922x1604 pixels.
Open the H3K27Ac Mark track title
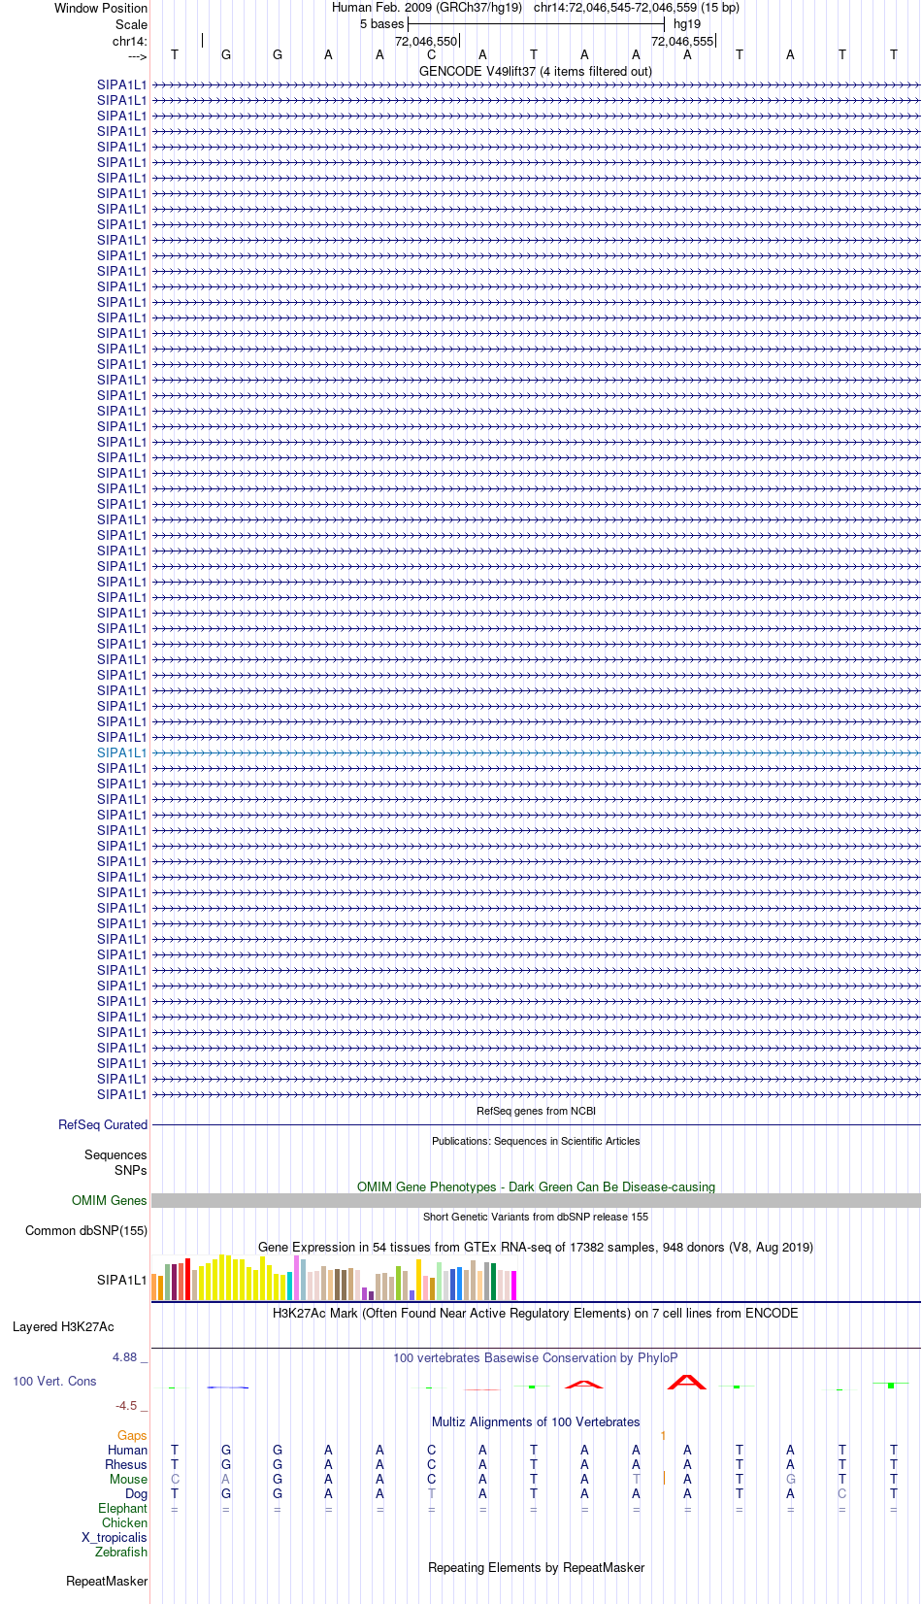click(x=536, y=1313)
